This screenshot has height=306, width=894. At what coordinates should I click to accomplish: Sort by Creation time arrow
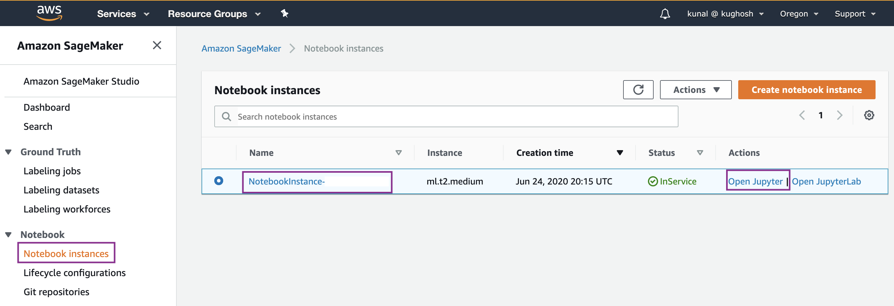pyautogui.click(x=620, y=152)
